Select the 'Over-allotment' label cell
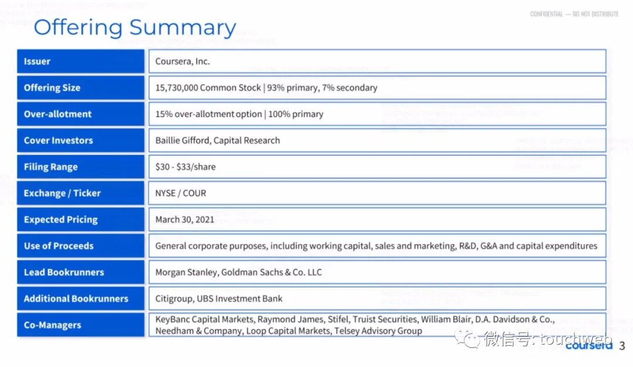Viewport: 633px width, 367px height. tap(81, 114)
